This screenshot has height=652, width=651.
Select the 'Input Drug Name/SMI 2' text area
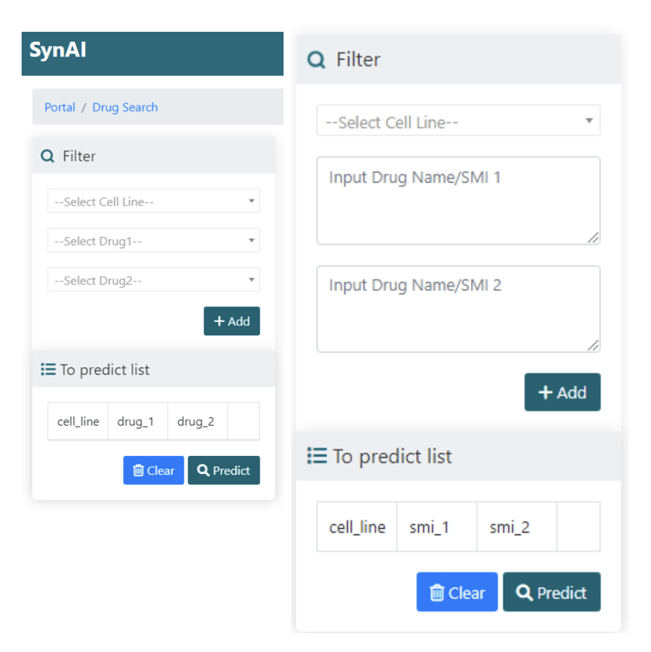459,308
